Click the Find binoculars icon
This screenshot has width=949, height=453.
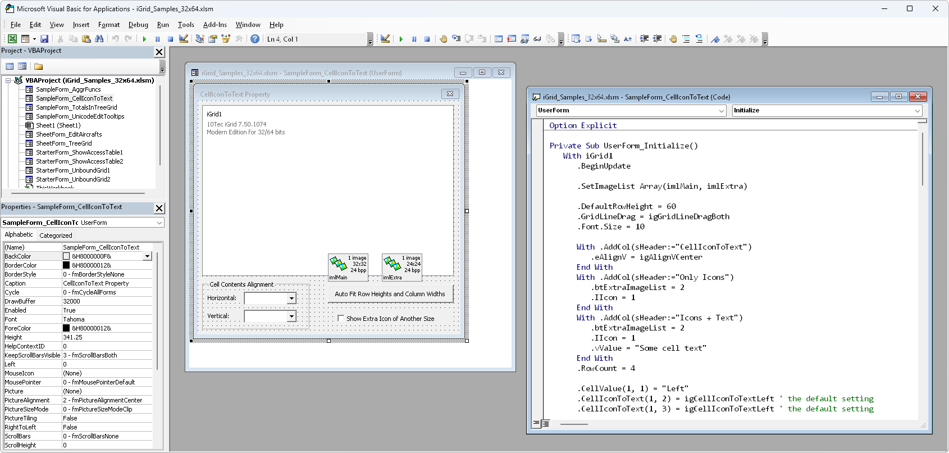99,39
